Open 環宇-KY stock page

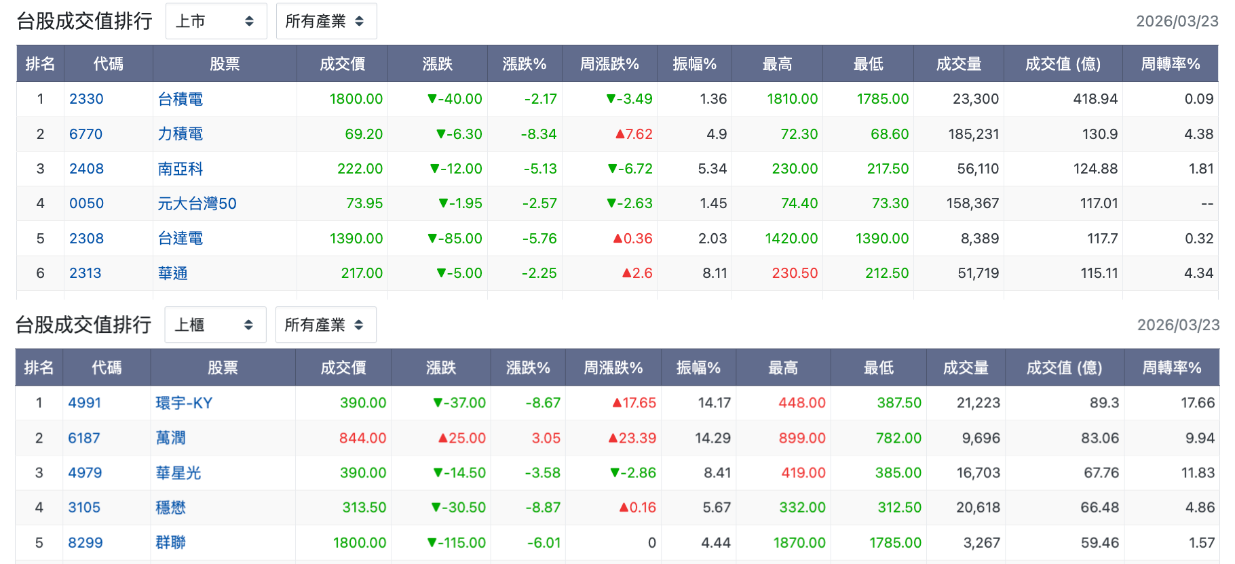pyautogui.click(x=184, y=403)
